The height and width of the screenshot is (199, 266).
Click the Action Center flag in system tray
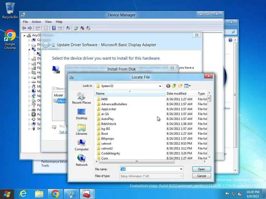click(227, 194)
